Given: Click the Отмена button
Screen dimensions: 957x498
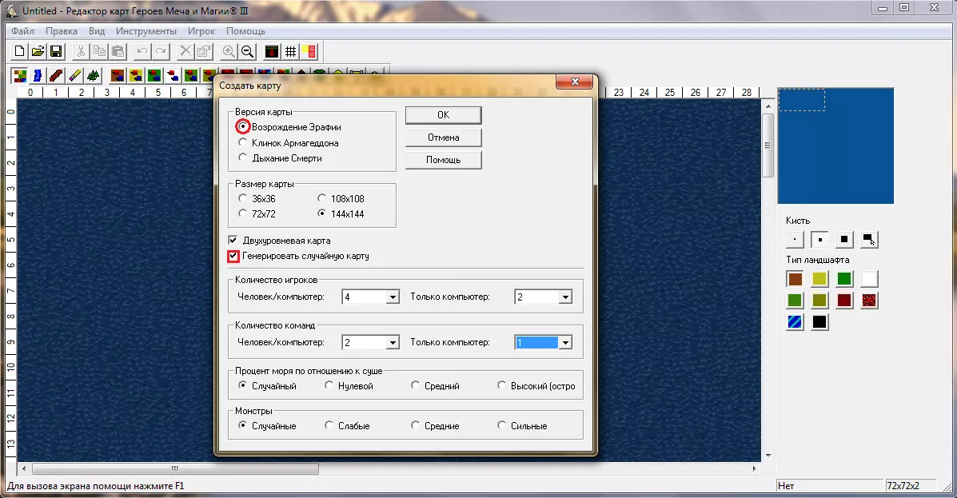Looking at the screenshot, I should pyautogui.click(x=443, y=137).
